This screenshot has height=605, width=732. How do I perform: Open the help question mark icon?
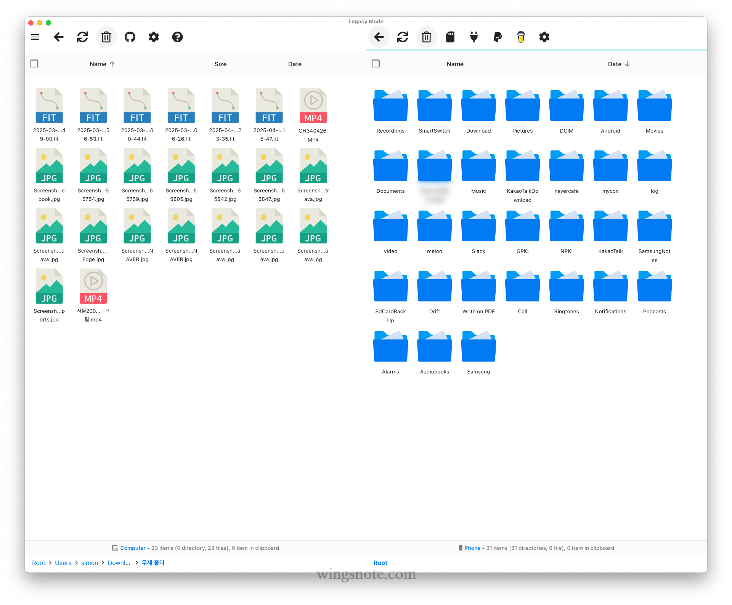[177, 37]
